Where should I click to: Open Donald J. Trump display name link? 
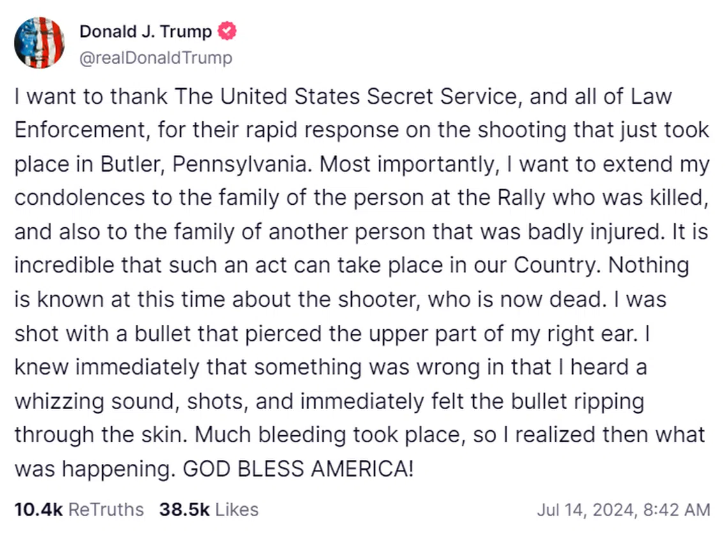tap(145, 31)
